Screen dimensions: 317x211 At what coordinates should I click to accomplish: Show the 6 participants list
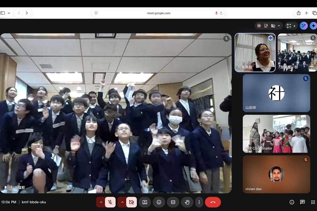(x=291, y=26)
